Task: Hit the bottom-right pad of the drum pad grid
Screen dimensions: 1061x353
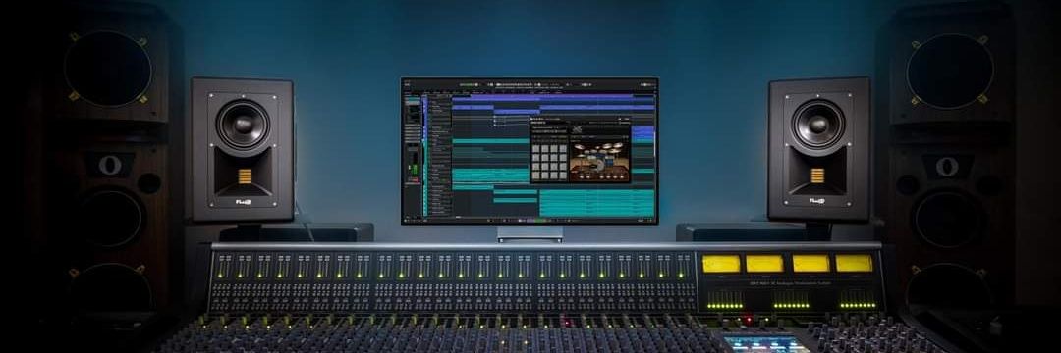Action: (x=563, y=176)
